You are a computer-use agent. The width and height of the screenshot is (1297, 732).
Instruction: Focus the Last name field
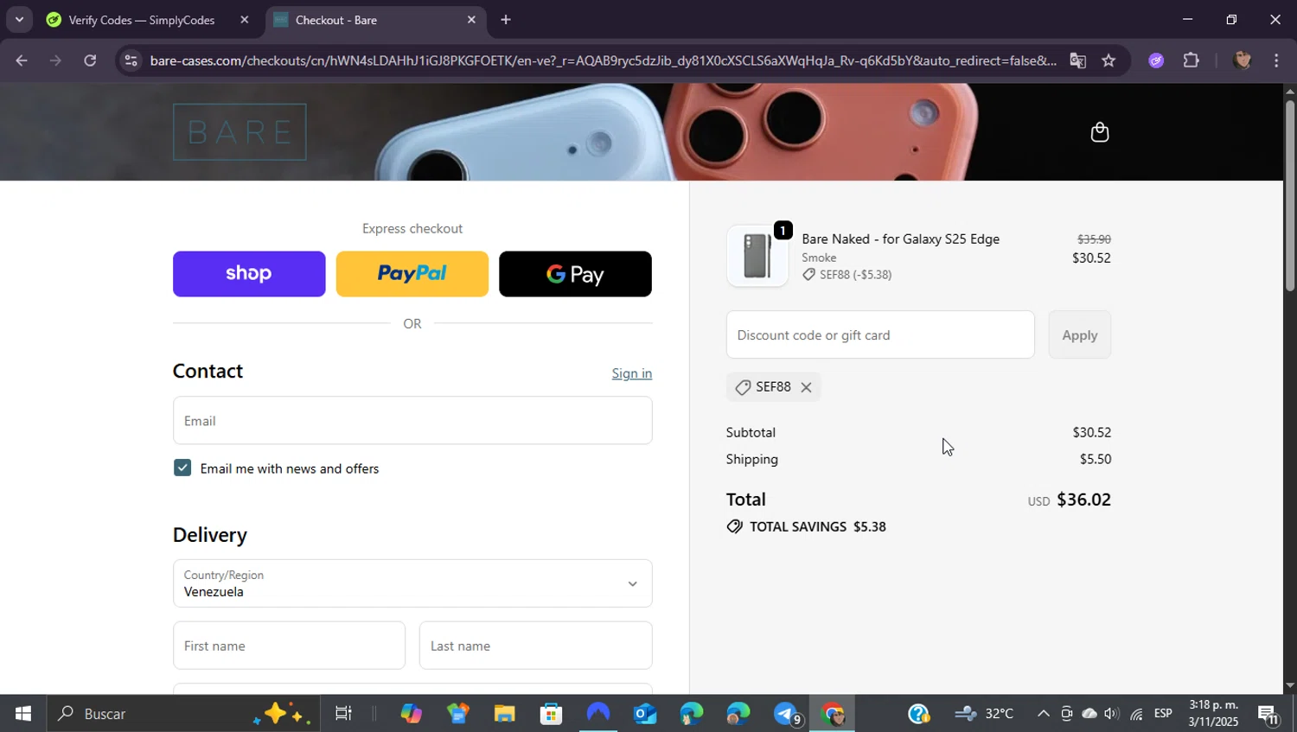(x=535, y=646)
